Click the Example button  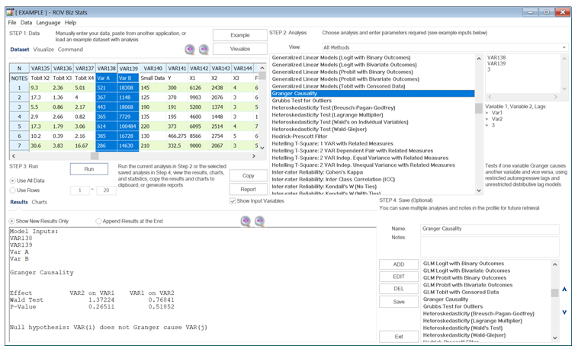(240, 35)
